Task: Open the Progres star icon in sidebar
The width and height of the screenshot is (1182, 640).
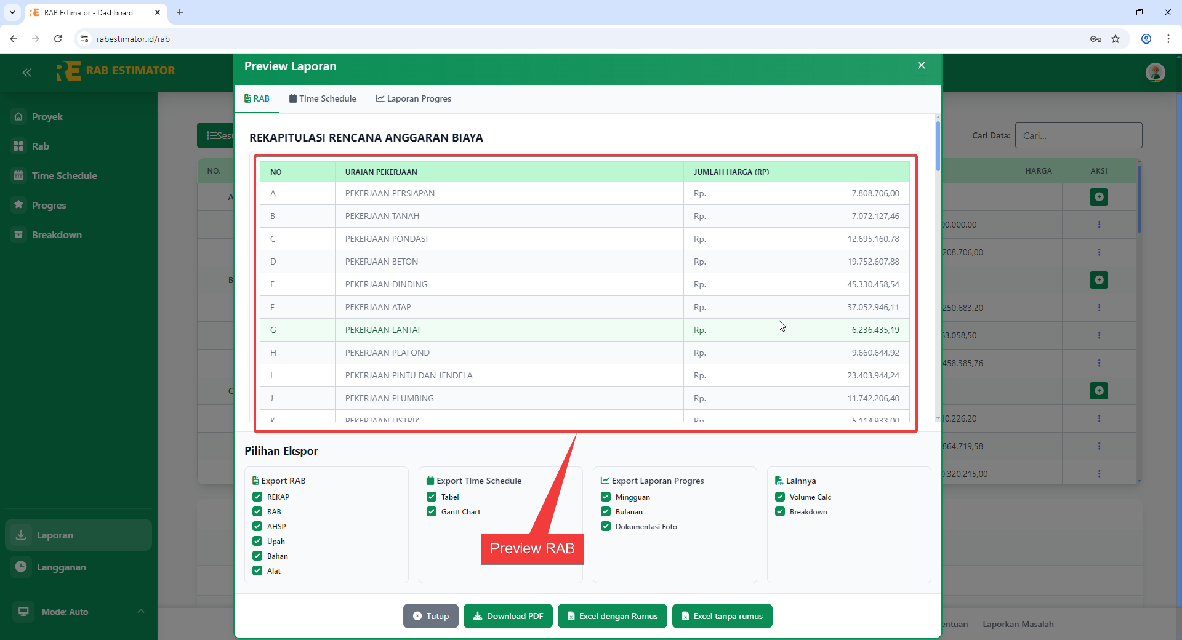Action: pyautogui.click(x=18, y=205)
